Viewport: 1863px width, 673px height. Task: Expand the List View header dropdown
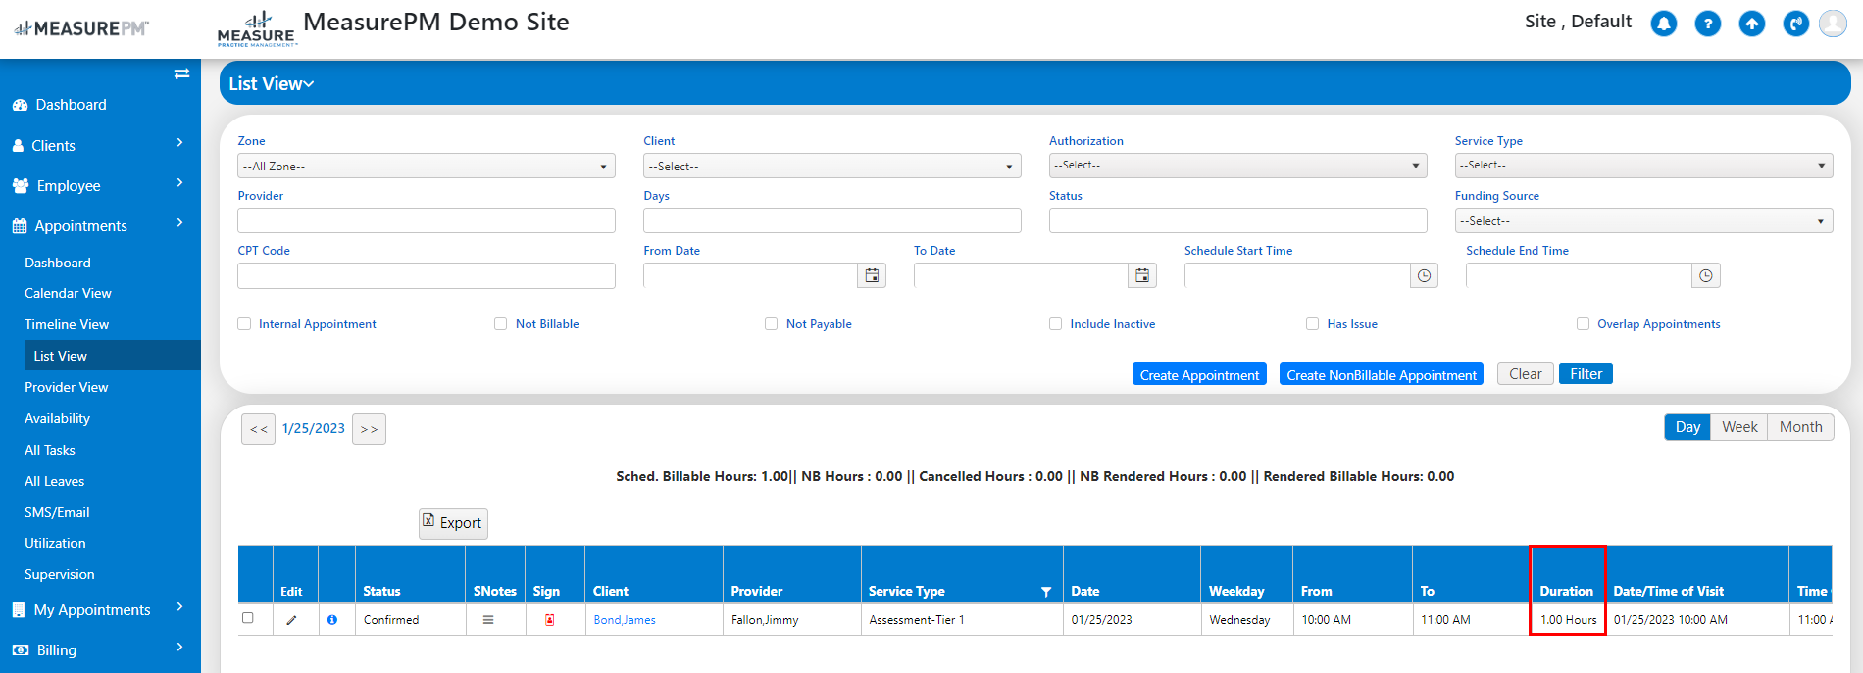272,84
